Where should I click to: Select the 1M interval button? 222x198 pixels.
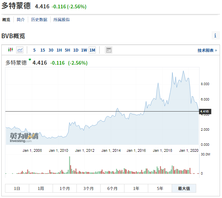(92, 50)
